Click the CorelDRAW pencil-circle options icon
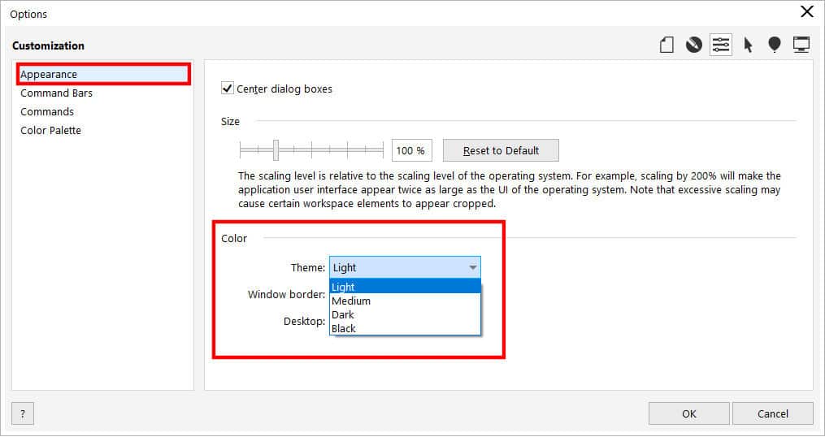Image resolution: width=825 pixels, height=437 pixels. (693, 45)
